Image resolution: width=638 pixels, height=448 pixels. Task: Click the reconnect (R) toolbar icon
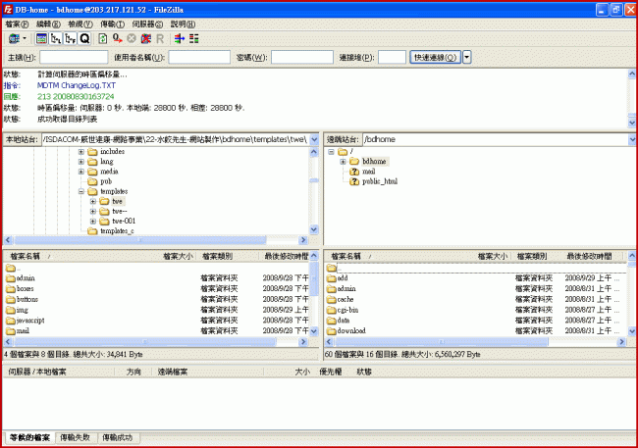(159, 38)
